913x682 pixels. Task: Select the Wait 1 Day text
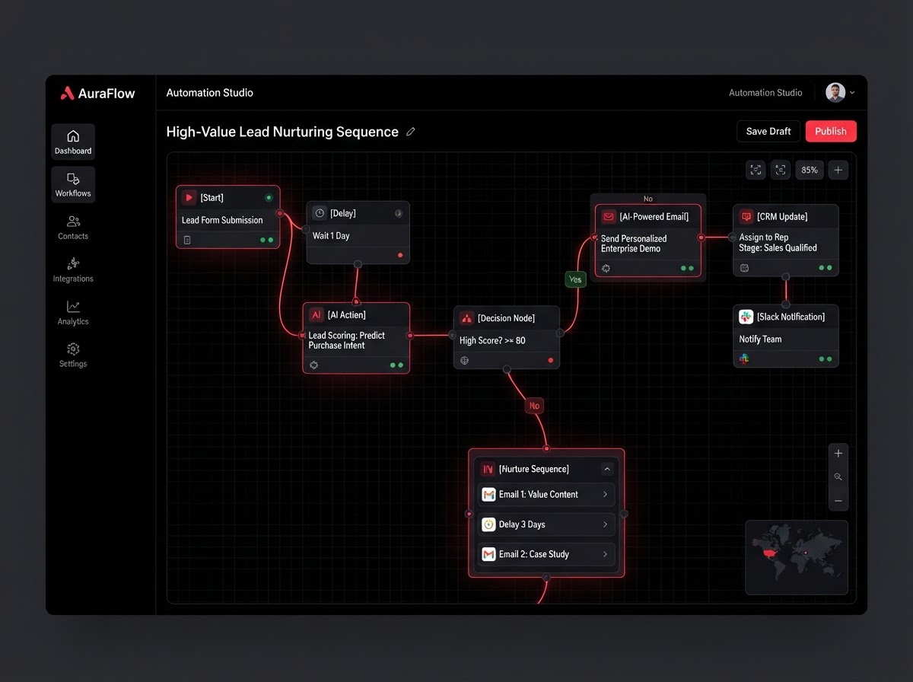[x=331, y=236]
